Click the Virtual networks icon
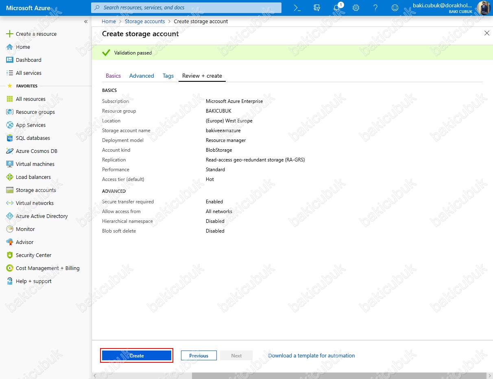This screenshot has width=493, height=379. tap(10, 203)
